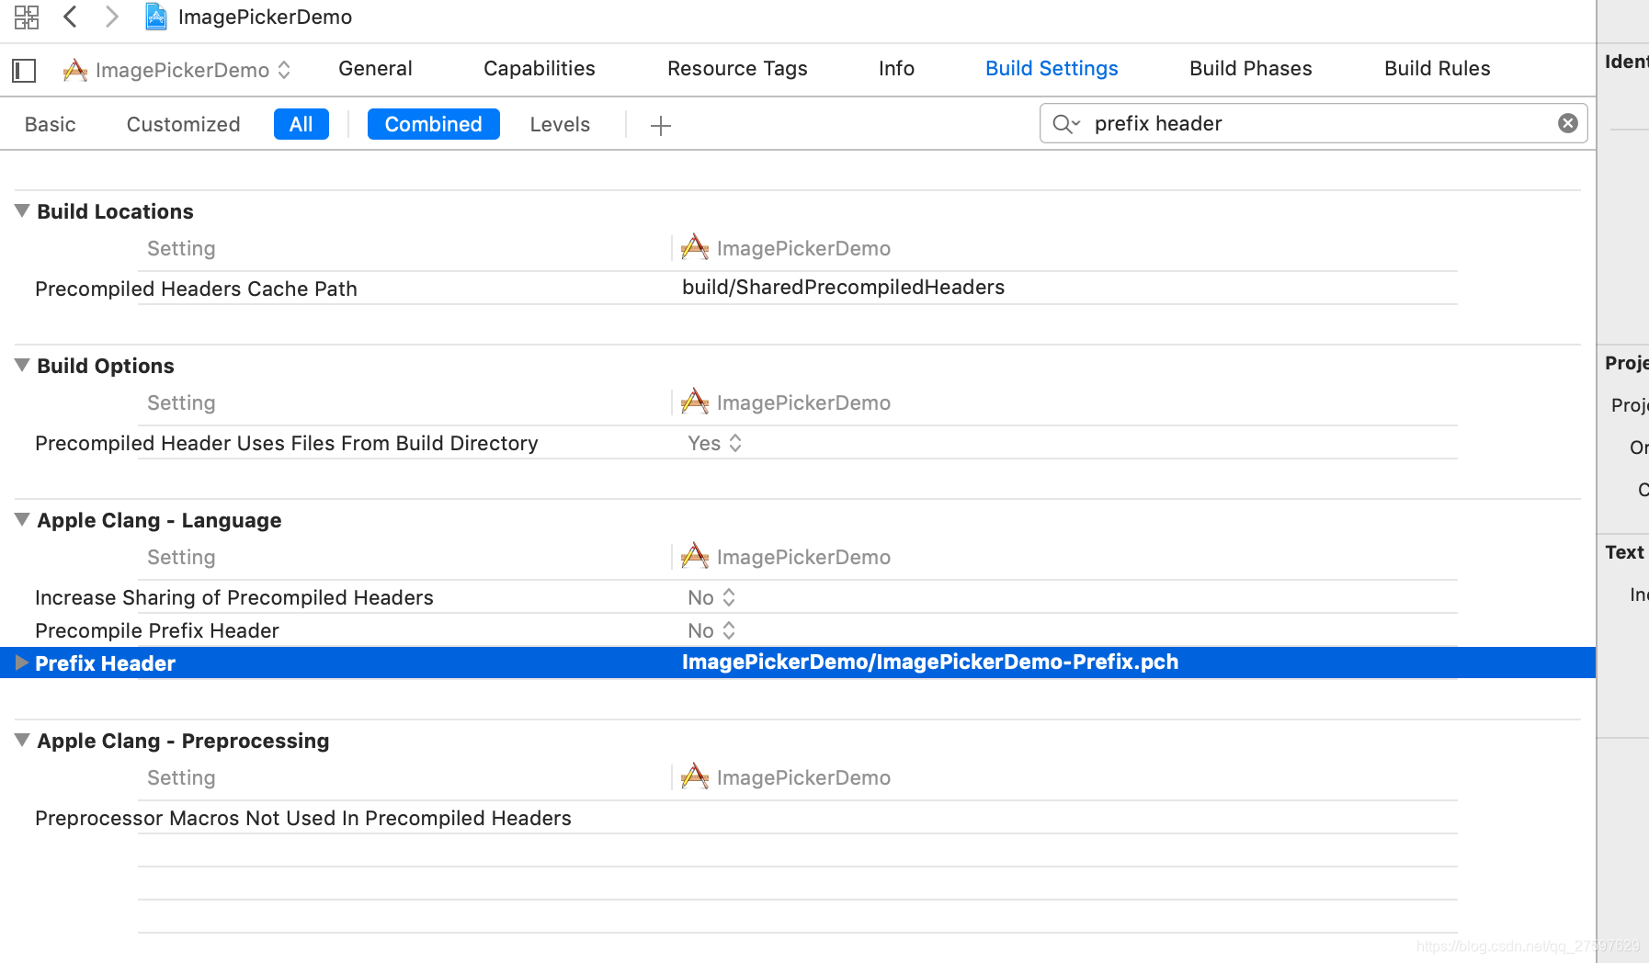Click the Prefix Header setting name

coord(105,663)
